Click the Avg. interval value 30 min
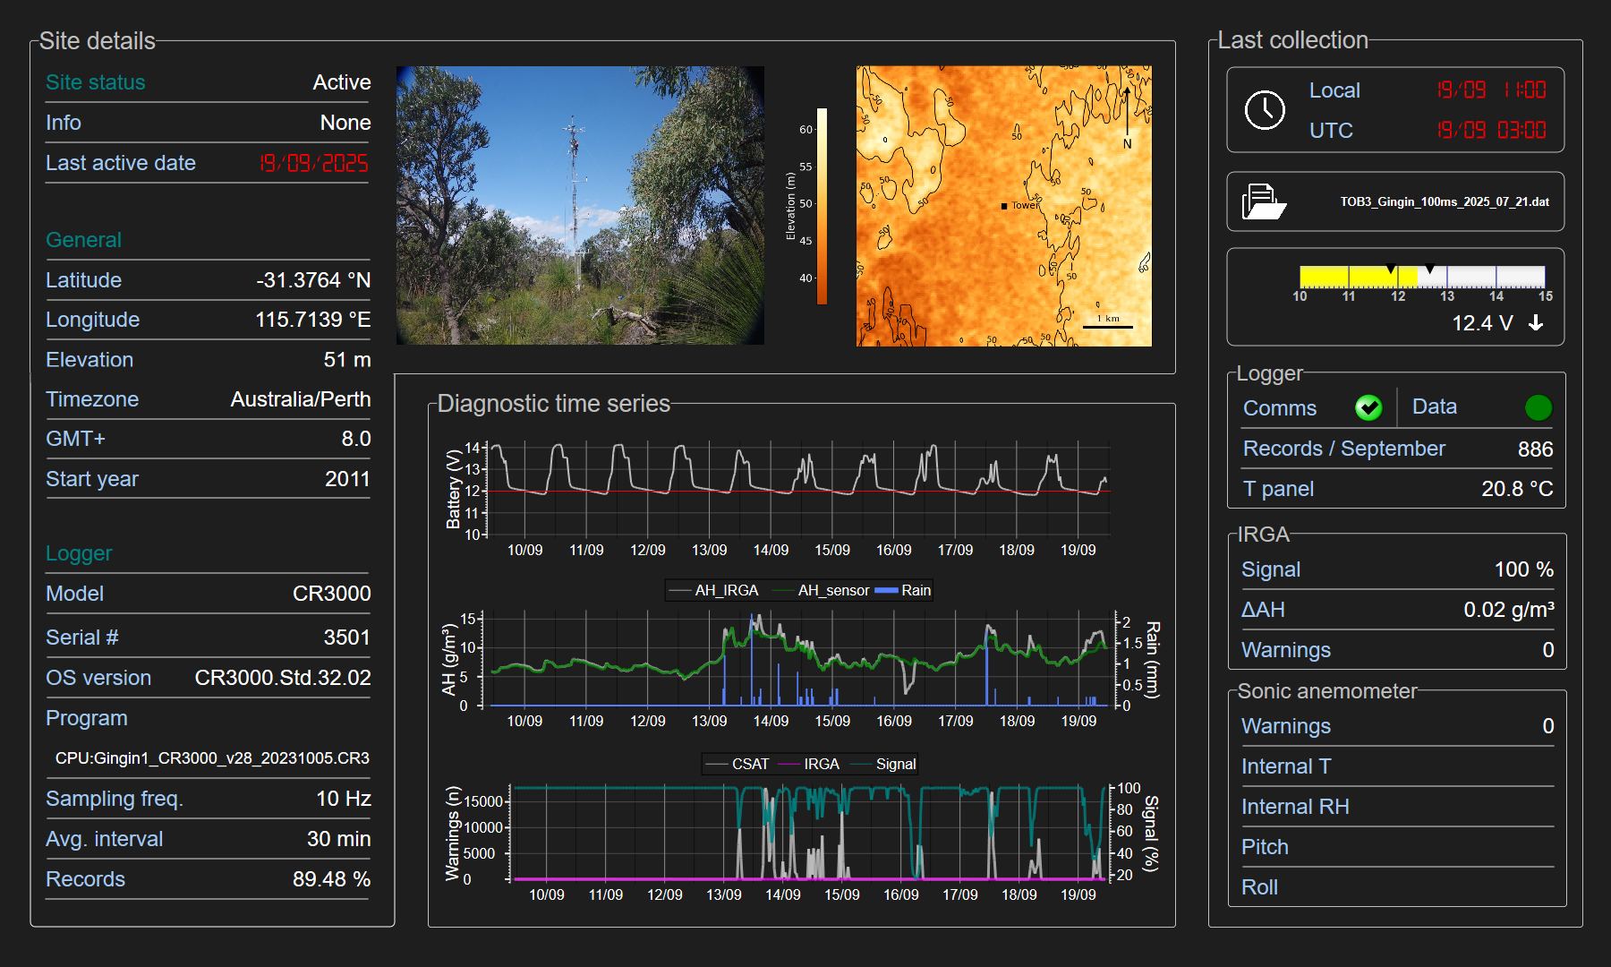Viewport: 1611px width, 967px height. click(x=339, y=839)
